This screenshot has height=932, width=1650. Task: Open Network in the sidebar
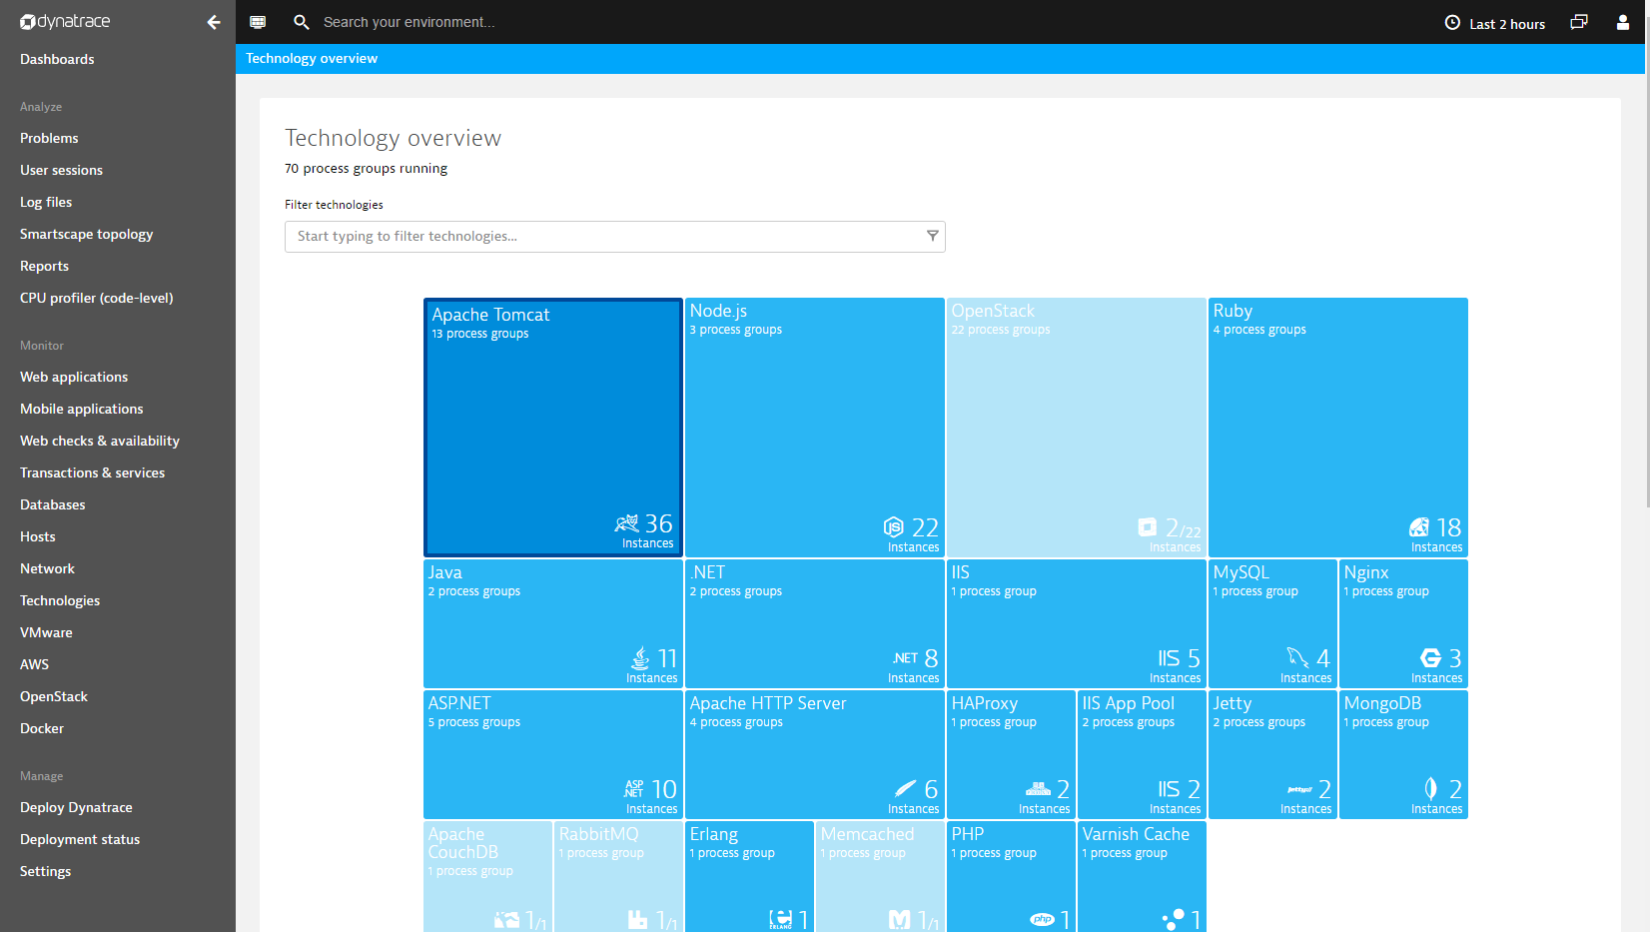click(47, 568)
